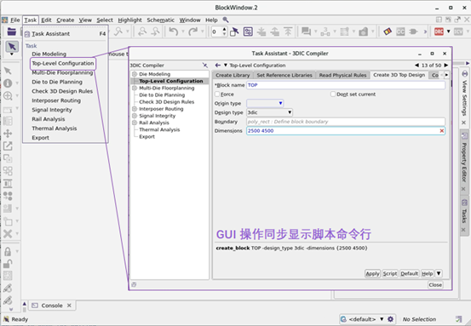The width and height of the screenshot is (471, 326).
Task: Click the settings gear beside default in status bar
Action: (x=390, y=319)
